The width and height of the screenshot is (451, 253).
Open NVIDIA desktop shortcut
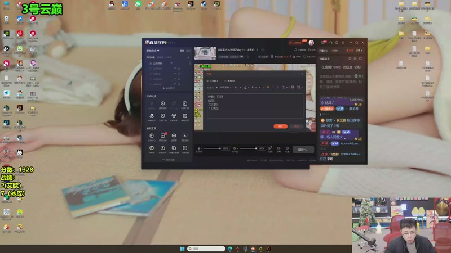point(7,34)
